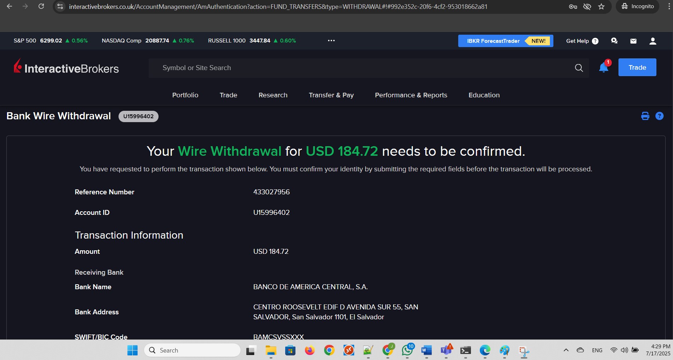Click the blue Trade button
673x360 pixels.
click(637, 67)
